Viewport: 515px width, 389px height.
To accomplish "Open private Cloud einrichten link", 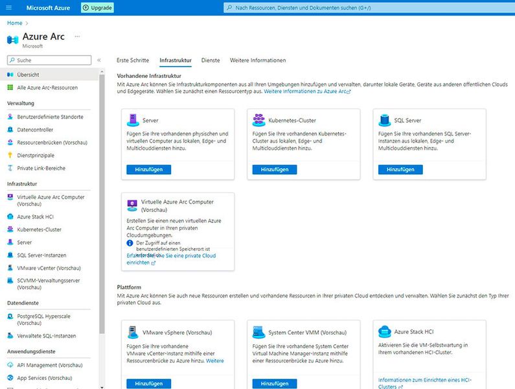I will pyautogui.click(x=171, y=259).
